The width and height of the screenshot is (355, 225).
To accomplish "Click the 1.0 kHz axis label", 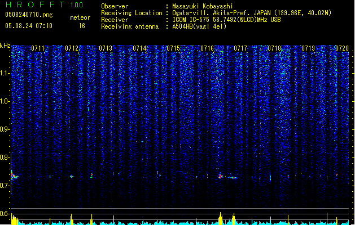I will [x=5, y=101].
